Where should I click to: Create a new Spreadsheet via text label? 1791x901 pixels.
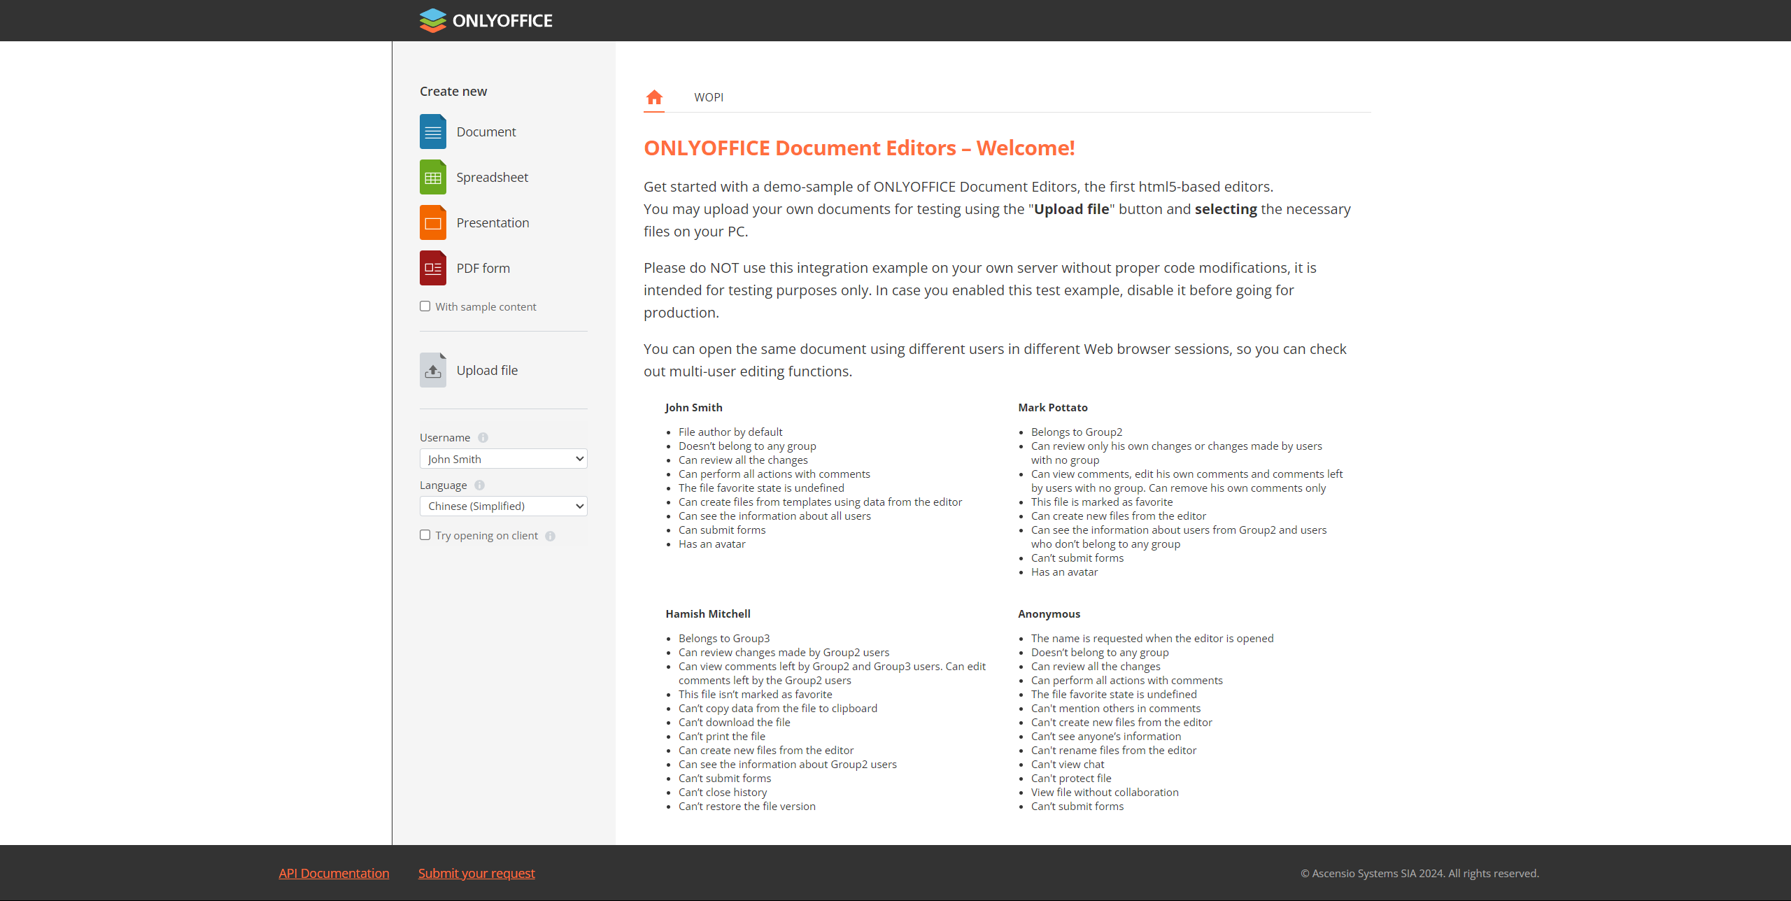(x=492, y=177)
